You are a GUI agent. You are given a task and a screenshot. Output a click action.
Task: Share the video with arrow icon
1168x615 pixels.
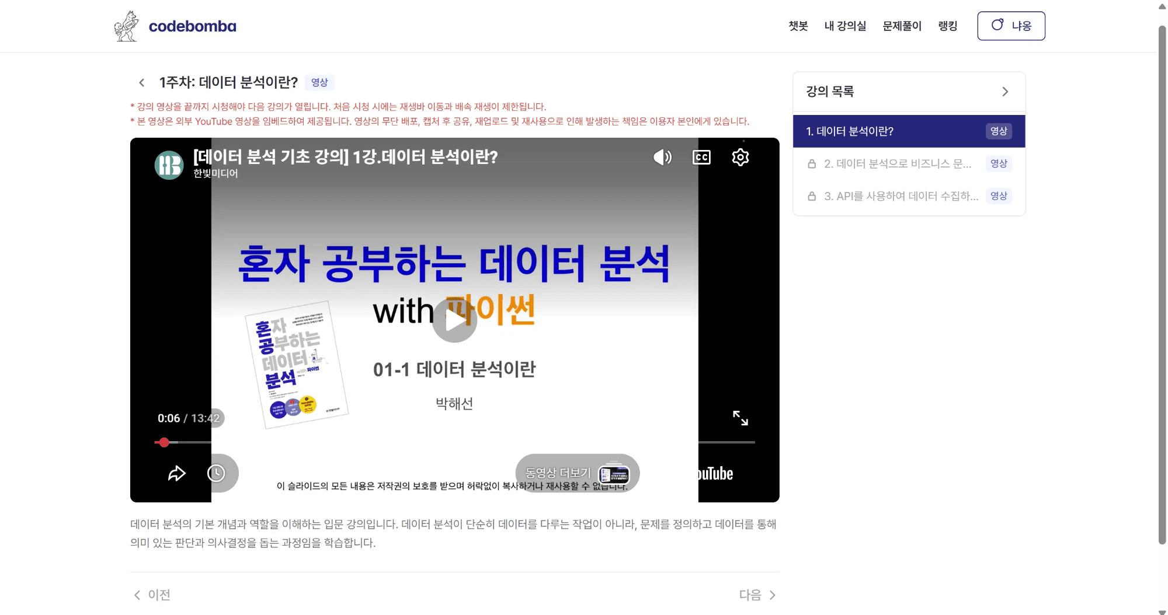point(177,473)
